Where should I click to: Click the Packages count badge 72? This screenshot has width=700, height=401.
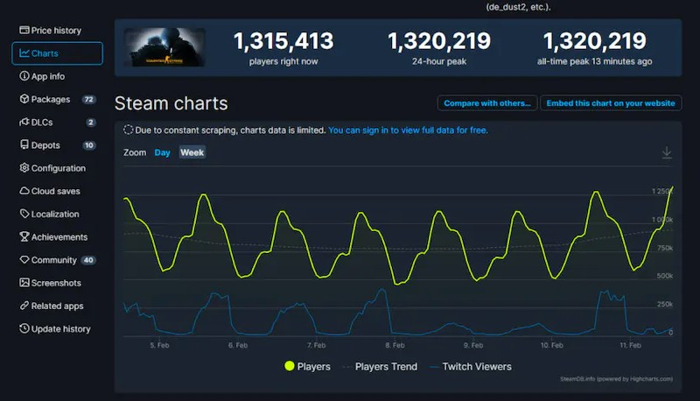89,99
